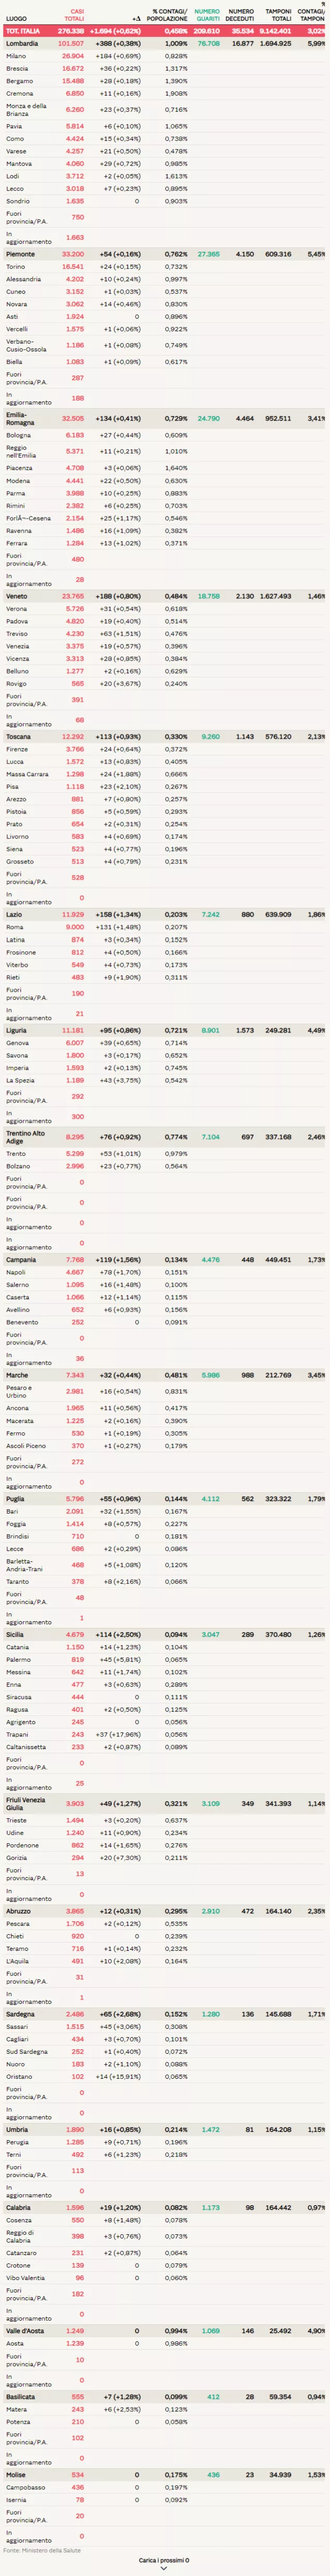Click the TAMPONI TOTALI column header
Image resolution: width=330 pixels, height=2576 pixels.
point(279,15)
